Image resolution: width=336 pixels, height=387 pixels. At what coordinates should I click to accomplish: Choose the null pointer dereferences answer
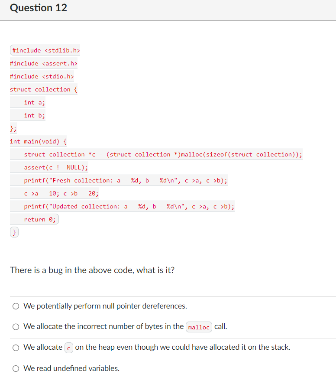tap(16, 306)
